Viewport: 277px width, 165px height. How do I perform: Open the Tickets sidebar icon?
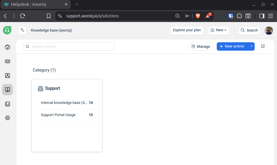[8, 61]
